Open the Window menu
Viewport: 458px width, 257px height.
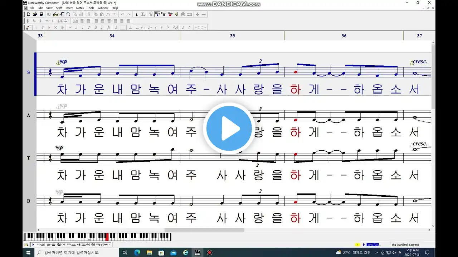(x=103, y=8)
